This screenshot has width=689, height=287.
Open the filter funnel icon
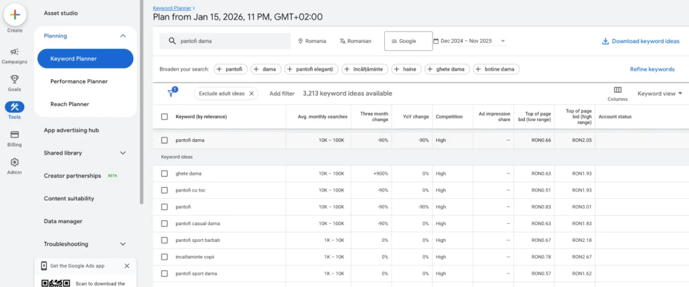point(171,93)
